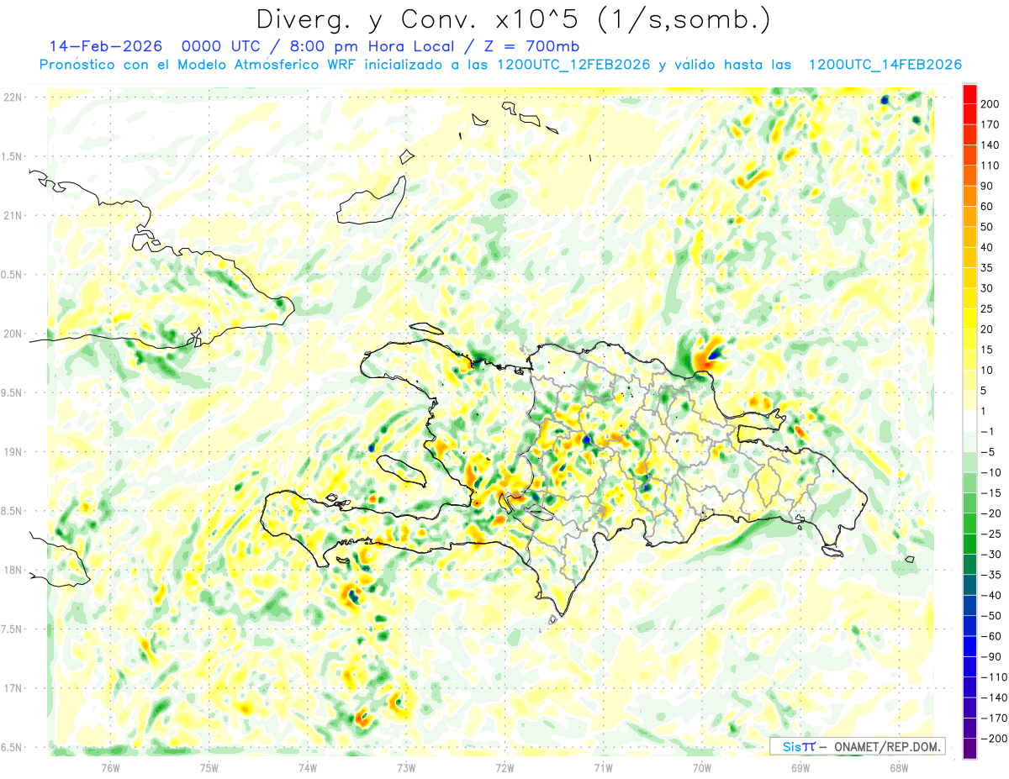The image size is (1009, 779).
Task: Click the 9.5N latitude label
Action: [10, 392]
